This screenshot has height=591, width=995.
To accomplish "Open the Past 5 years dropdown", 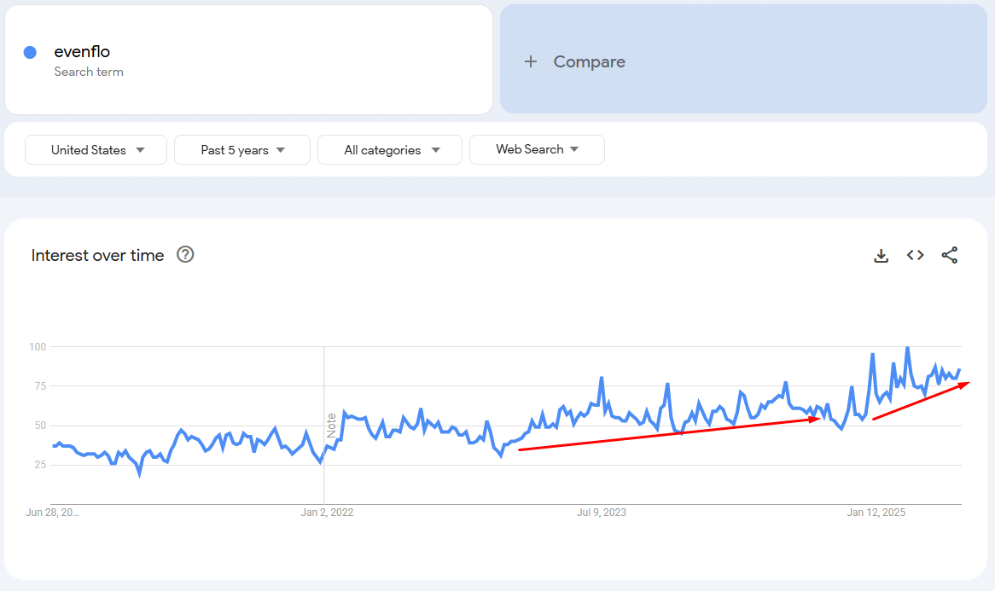I will [x=242, y=149].
